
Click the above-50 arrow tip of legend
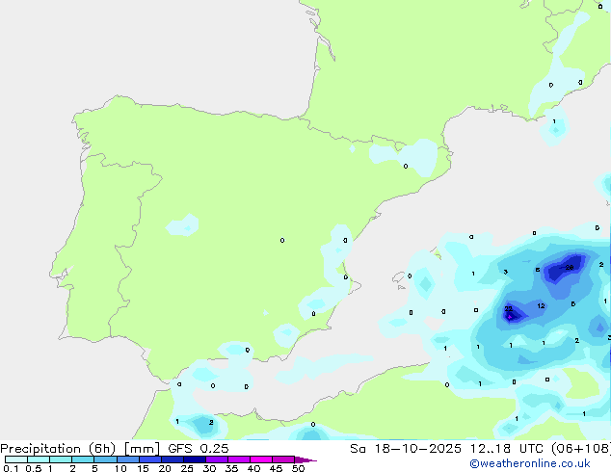305,459
